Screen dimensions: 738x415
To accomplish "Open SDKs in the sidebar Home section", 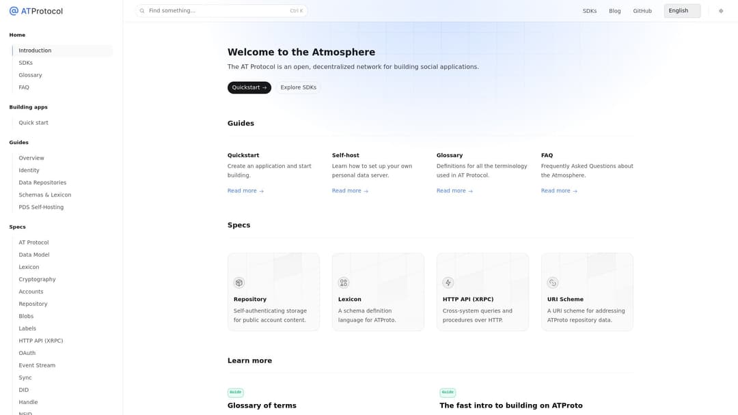I will click(25, 63).
